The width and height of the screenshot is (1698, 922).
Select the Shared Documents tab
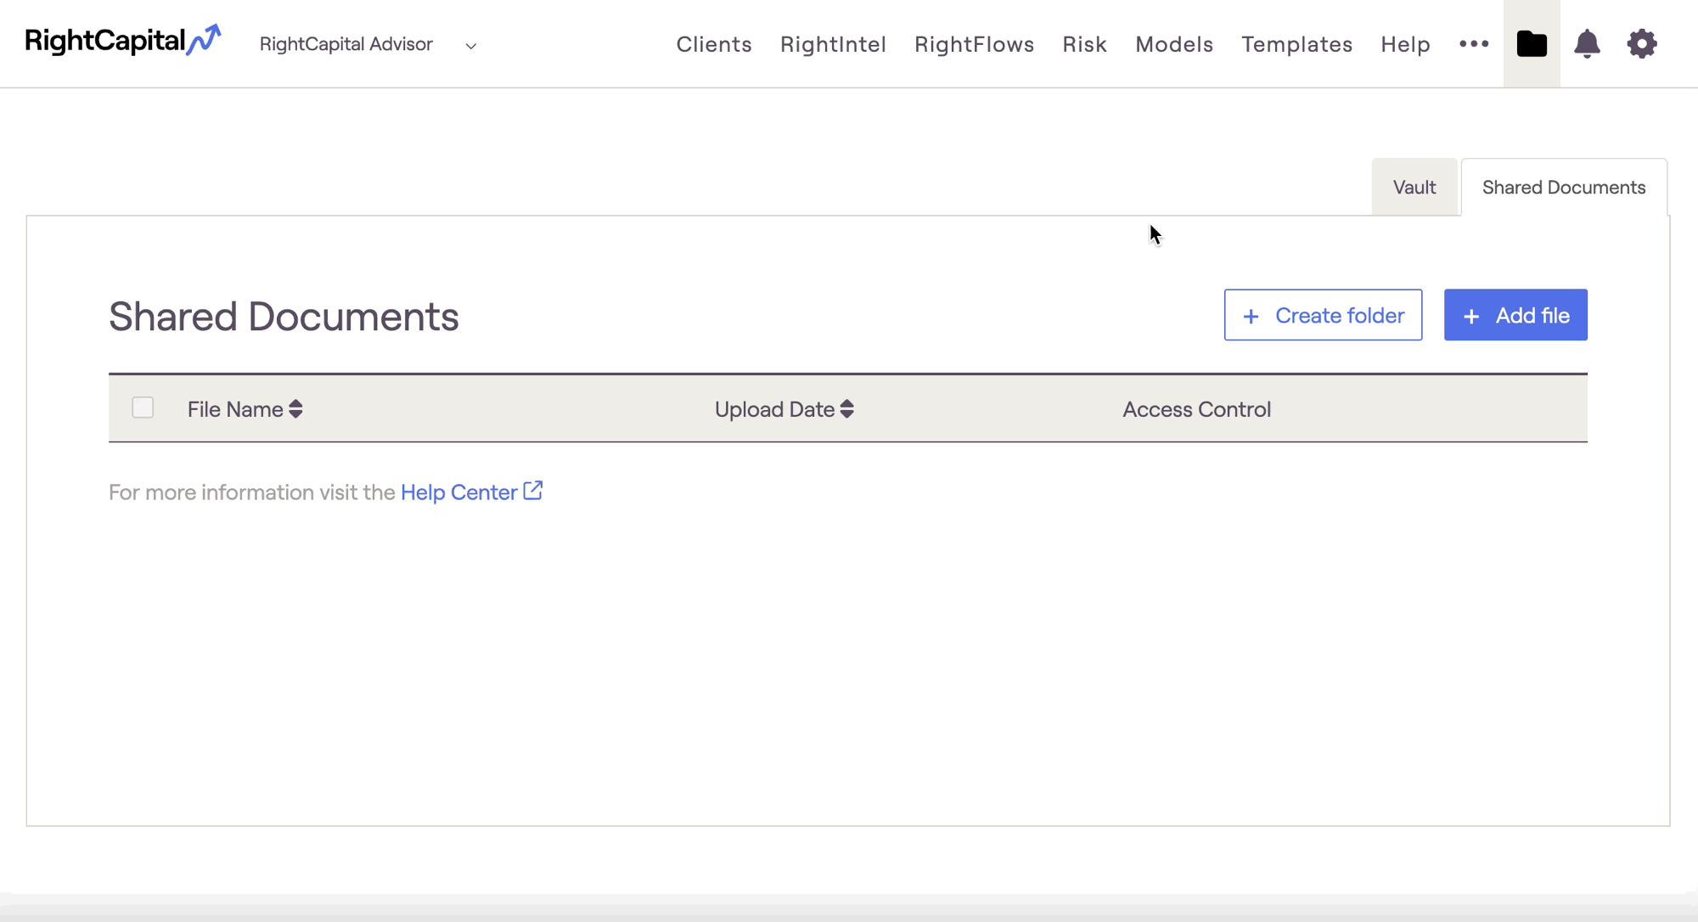[1563, 188]
